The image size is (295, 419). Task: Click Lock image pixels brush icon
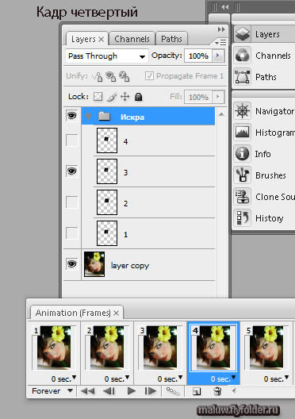point(112,97)
